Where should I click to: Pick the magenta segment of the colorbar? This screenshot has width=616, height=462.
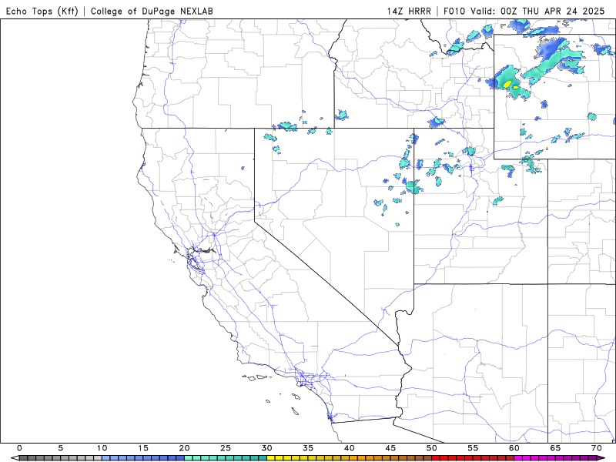coord(555,458)
